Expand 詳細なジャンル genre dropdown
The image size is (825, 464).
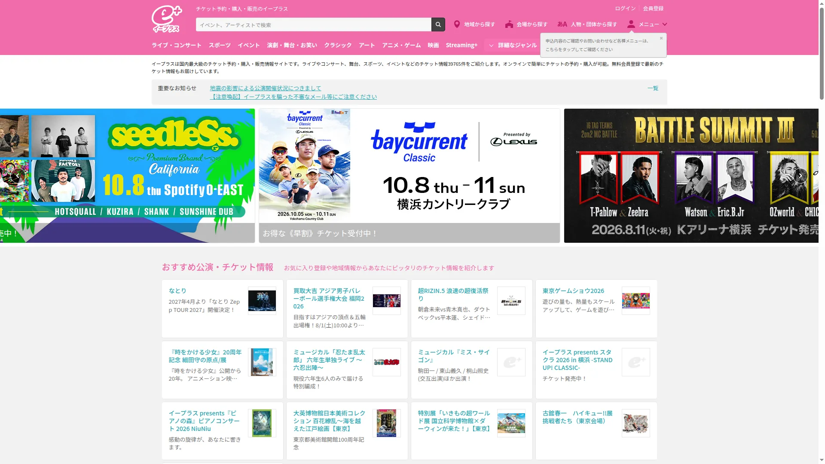[x=513, y=45]
